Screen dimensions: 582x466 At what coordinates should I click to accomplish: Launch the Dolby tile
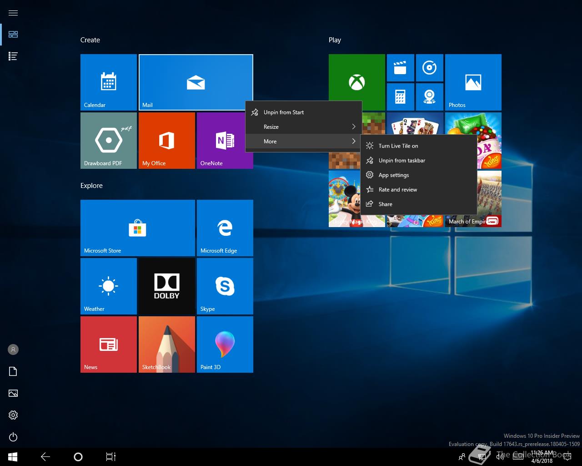[167, 286]
